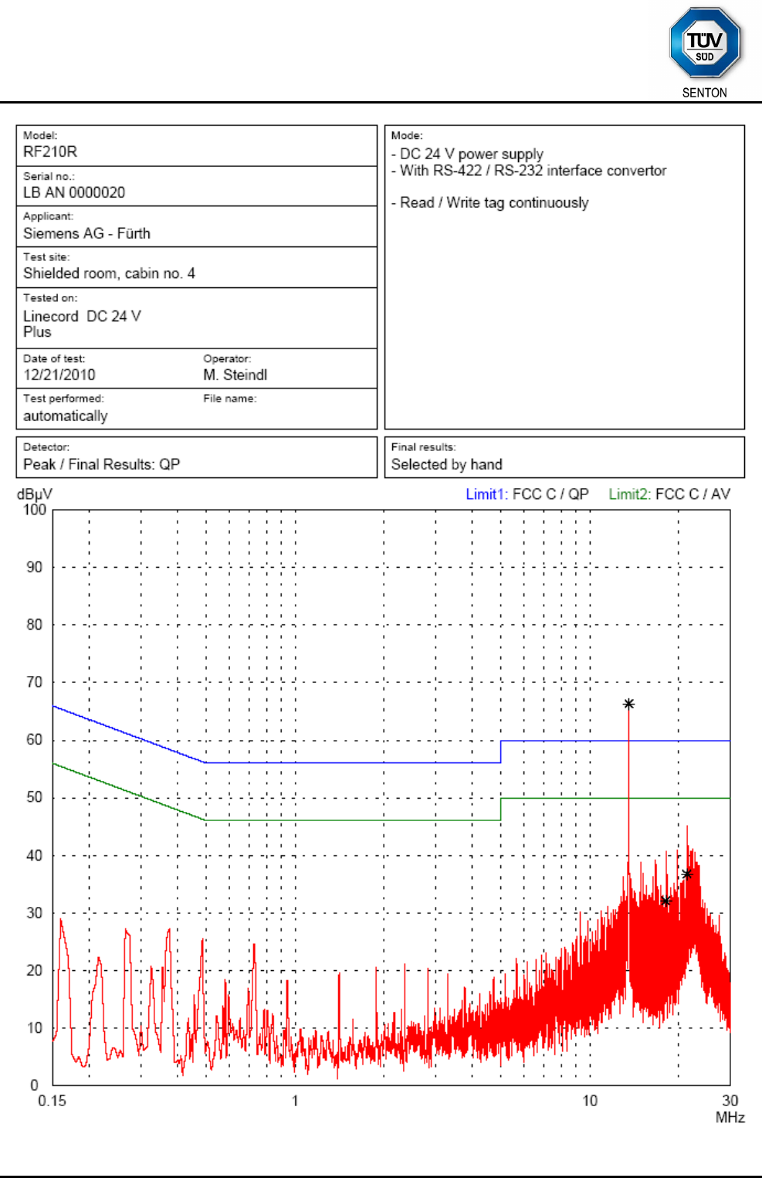Click the MHz axis unit label
The width and height of the screenshot is (762, 1178).
point(730,1118)
